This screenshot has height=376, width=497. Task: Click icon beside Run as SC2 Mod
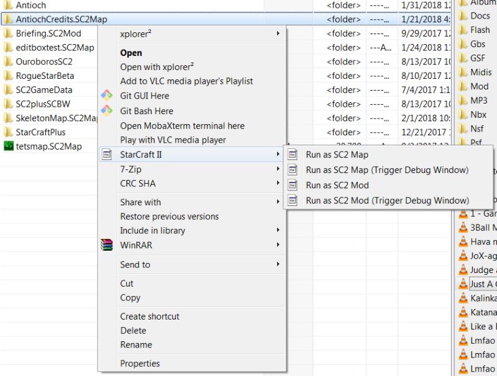293,185
